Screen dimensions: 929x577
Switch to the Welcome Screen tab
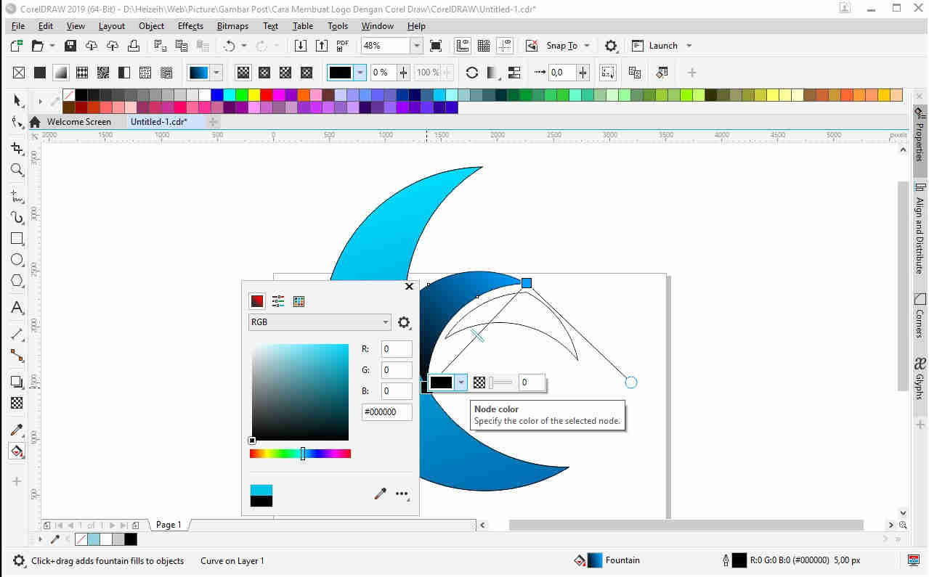[79, 122]
